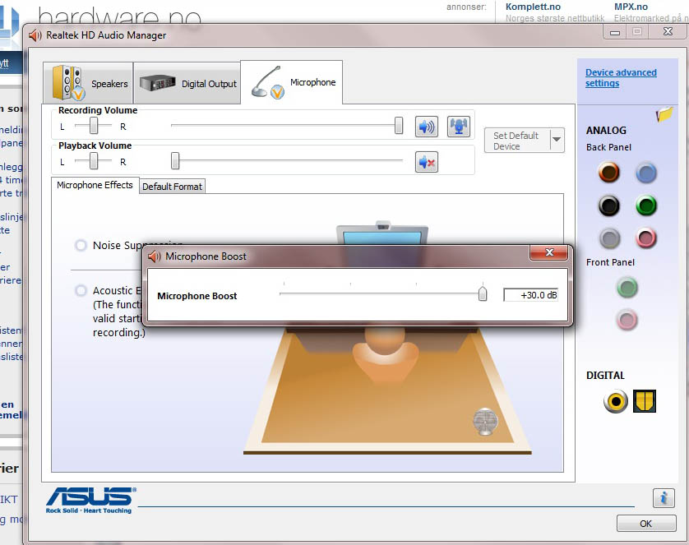Click the Playback Volume L/R balance slider
This screenshot has width=689, height=545.
coord(94,161)
